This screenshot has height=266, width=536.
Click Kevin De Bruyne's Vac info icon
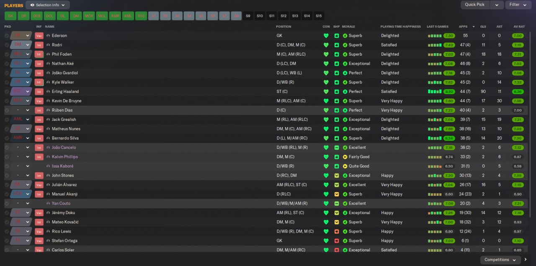coord(39,101)
